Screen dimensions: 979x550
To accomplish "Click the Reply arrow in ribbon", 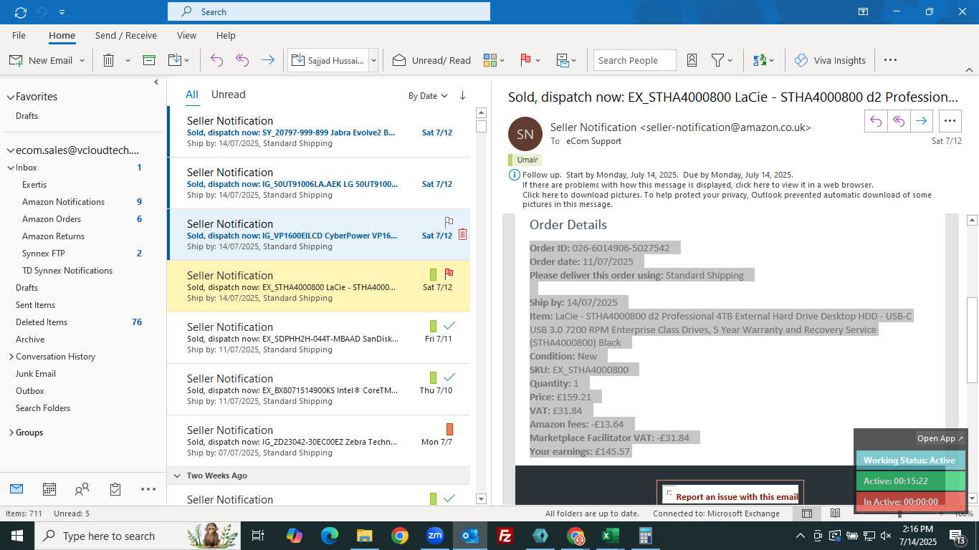I will point(216,60).
